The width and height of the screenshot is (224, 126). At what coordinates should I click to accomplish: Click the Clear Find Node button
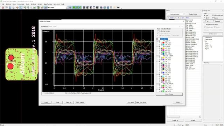(x=141, y=102)
